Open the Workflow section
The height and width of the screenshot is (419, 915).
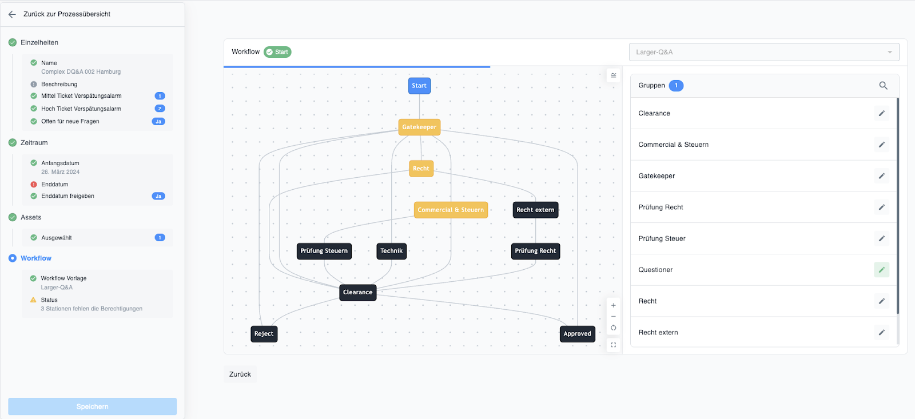[x=36, y=258]
